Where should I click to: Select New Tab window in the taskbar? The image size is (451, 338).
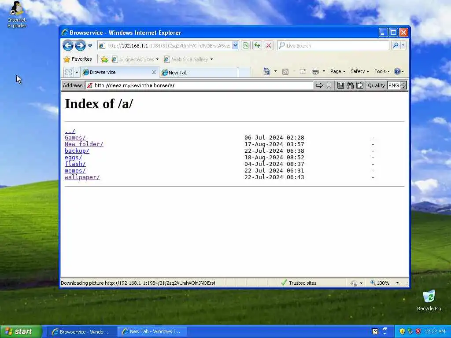coord(152,332)
